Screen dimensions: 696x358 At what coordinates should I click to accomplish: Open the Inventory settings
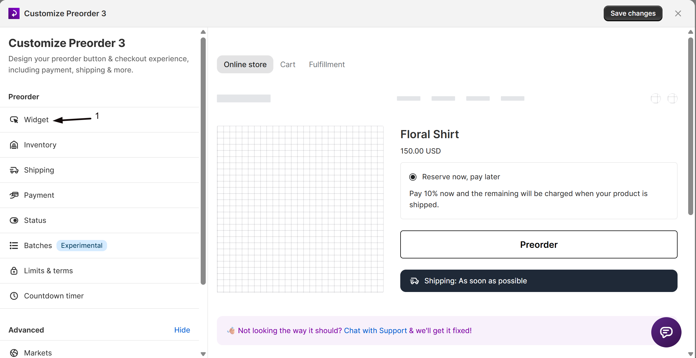[x=100, y=145]
